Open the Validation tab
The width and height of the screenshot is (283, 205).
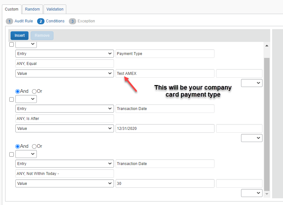(55, 9)
